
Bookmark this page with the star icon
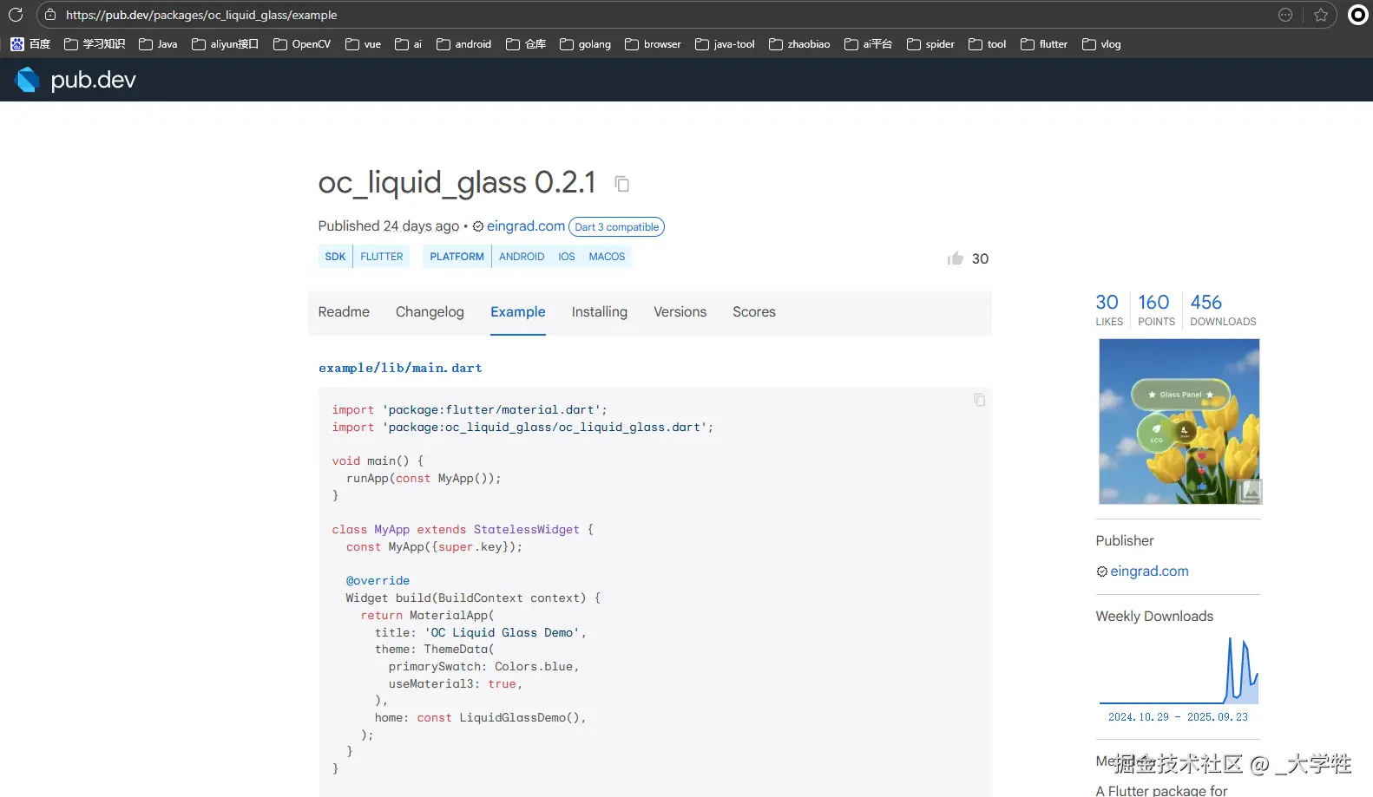tap(1321, 15)
